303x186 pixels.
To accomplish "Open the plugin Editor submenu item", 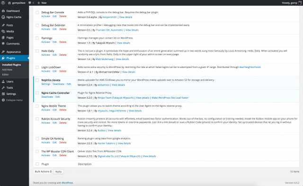I will click(5, 75).
